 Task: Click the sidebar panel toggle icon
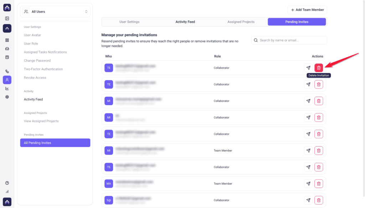(7, 18)
